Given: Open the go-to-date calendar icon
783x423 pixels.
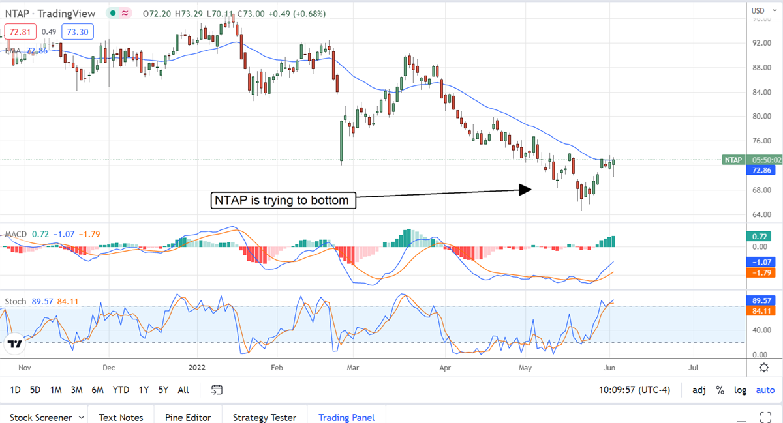Looking at the screenshot, I should click(217, 390).
